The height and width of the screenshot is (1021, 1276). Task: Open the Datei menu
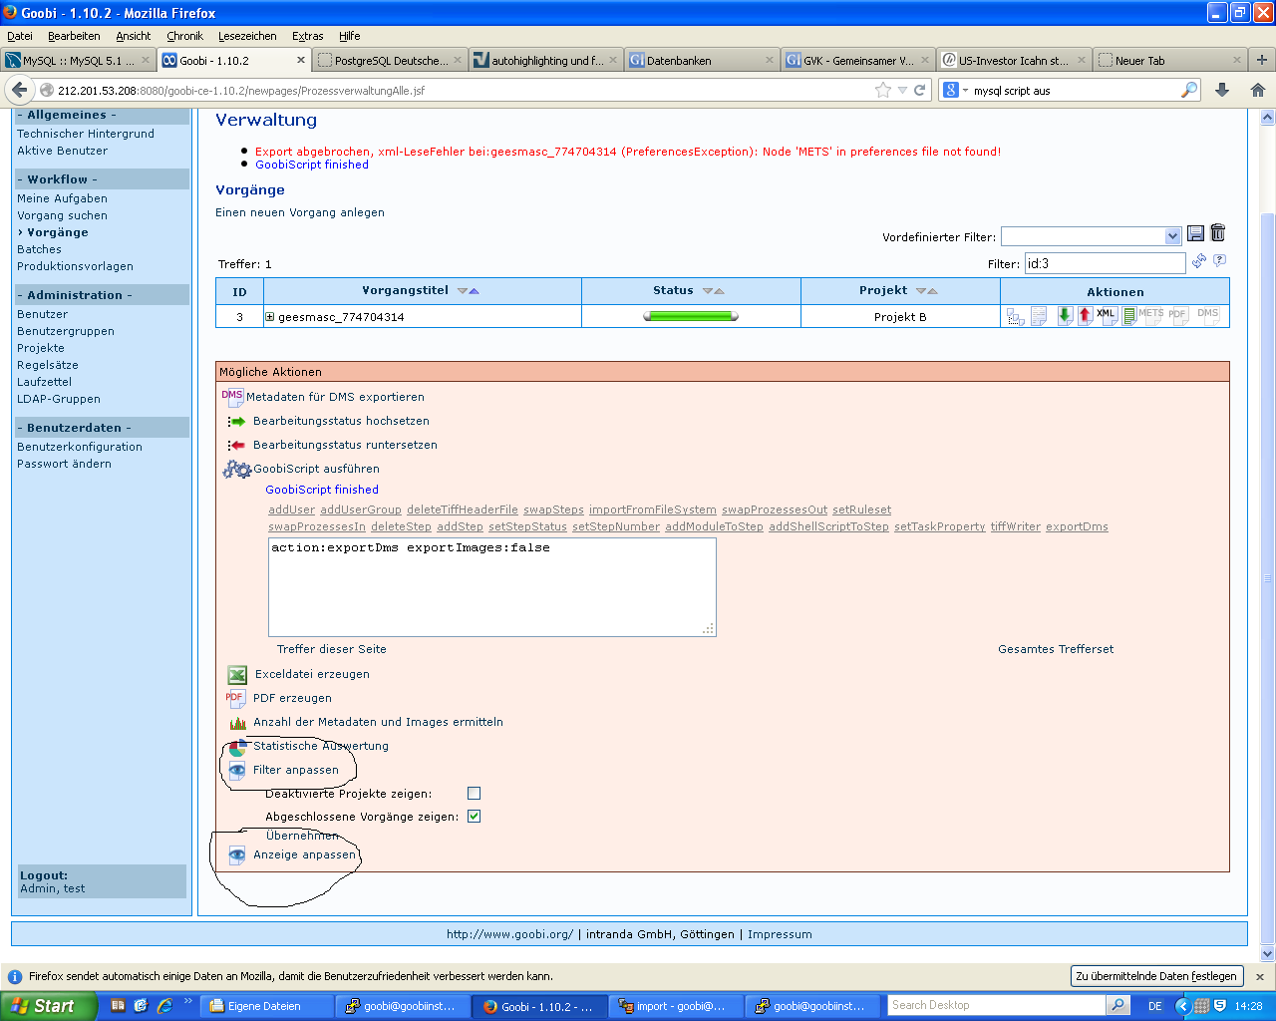(x=20, y=36)
